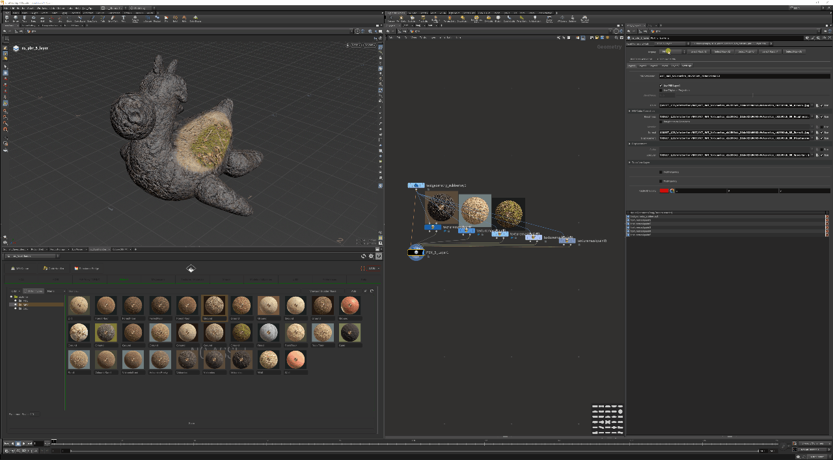Open the File menu

click(x=5, y=8)
